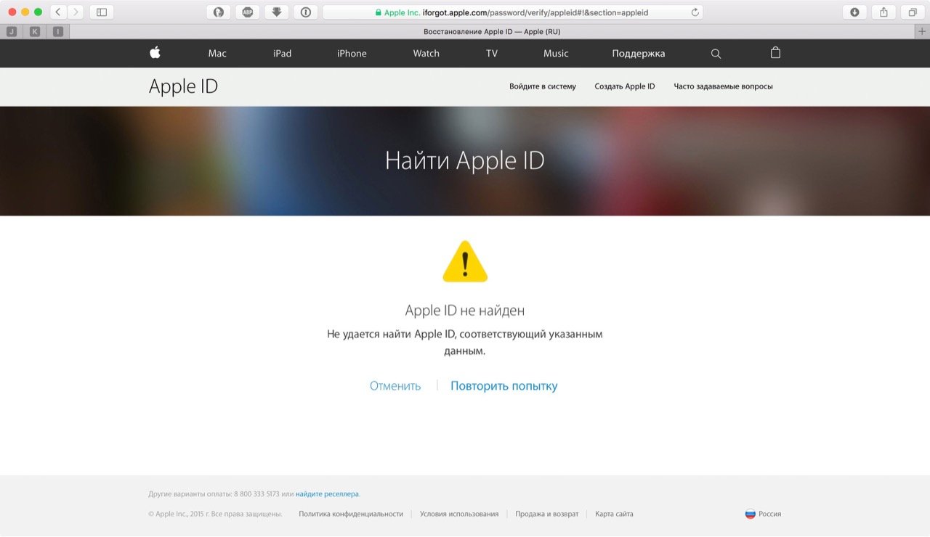Click the green Apple Inc. certificate label
Viewport: 930px width, 537px height.
click(x=397, y=12)
